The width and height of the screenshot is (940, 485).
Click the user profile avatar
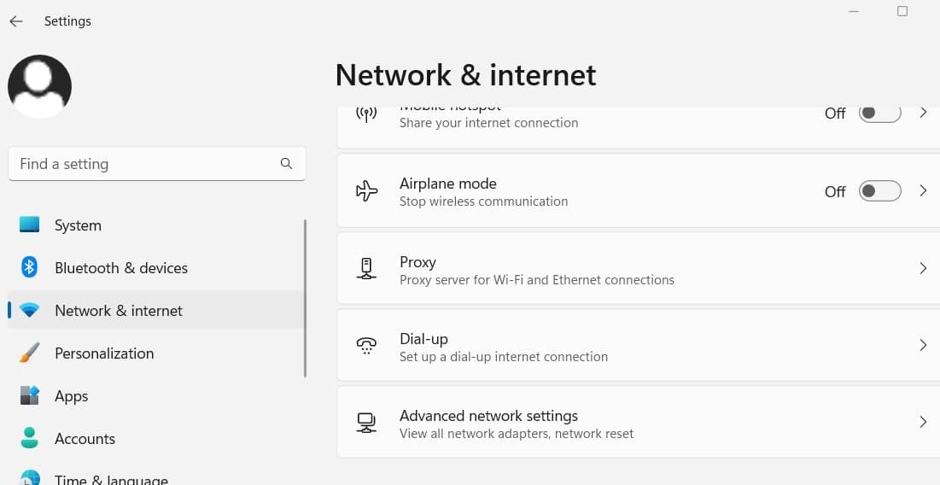39,86
